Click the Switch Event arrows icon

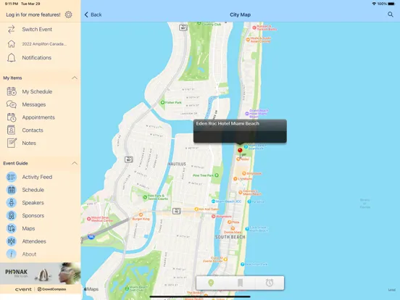click(11, 29)
